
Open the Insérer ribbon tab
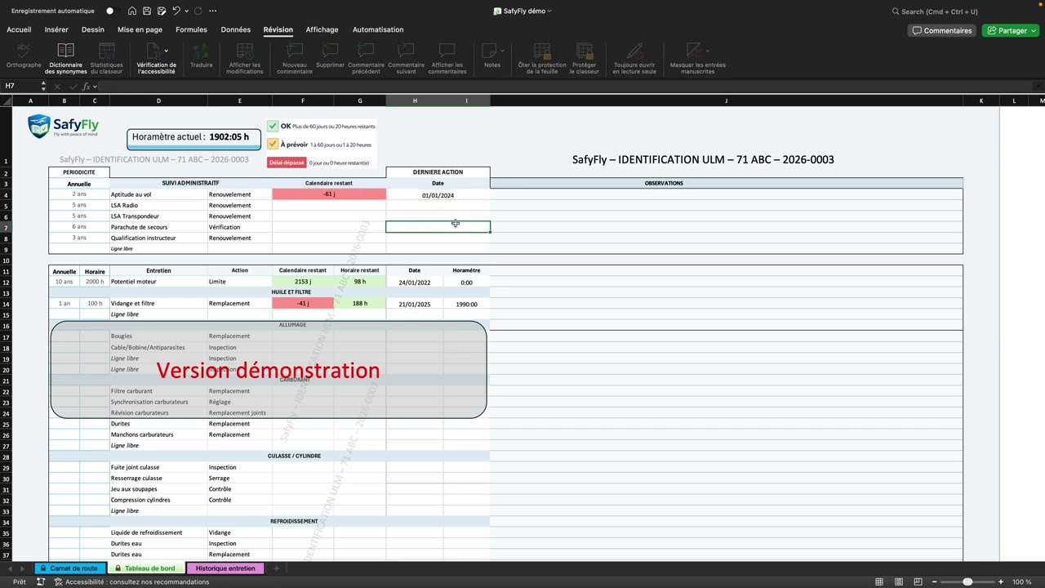[x=56, y=29]
